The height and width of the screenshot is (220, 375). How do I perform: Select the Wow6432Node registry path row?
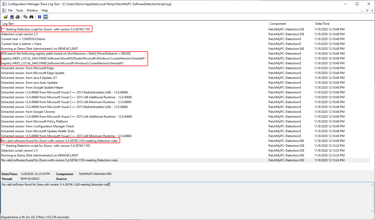pos(185,58)
